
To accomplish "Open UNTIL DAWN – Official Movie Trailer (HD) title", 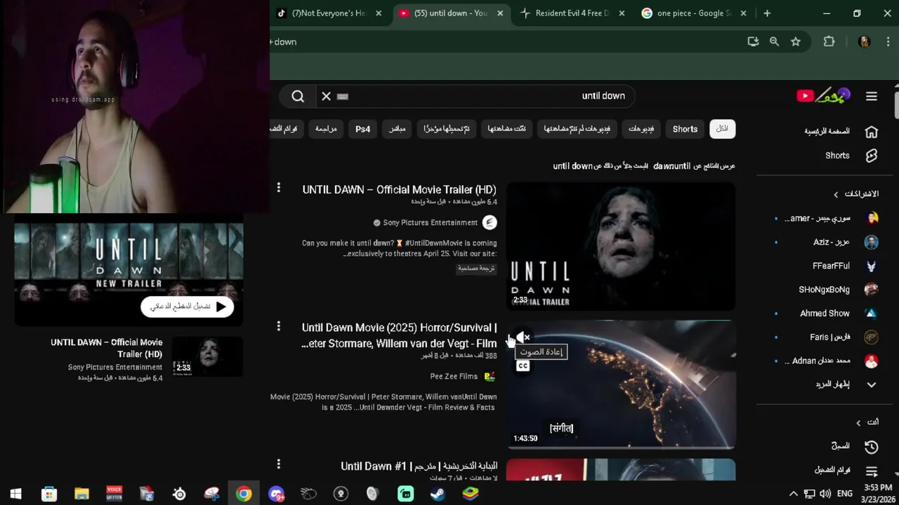I will [x=399, y=190].
